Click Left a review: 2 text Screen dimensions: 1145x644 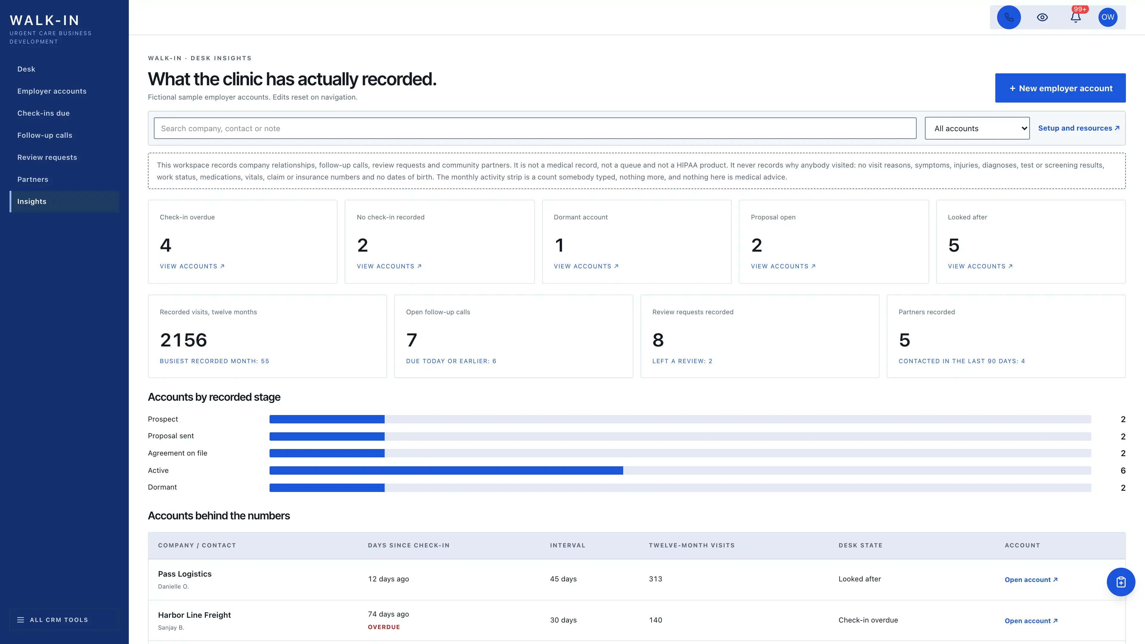coord(682,361)
